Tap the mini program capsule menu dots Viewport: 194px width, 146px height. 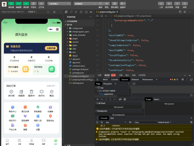[51, 30]
